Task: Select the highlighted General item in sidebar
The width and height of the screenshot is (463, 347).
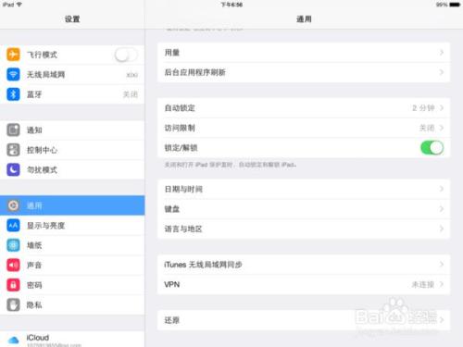Action: click(72, 205)
